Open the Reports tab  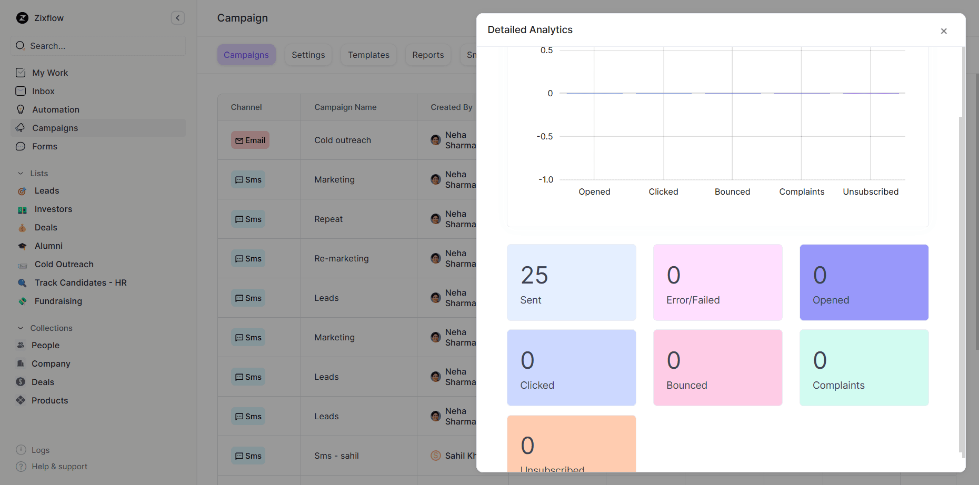428,55
